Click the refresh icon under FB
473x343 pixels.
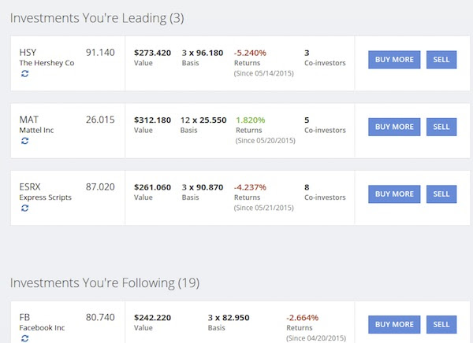point(24,338)
